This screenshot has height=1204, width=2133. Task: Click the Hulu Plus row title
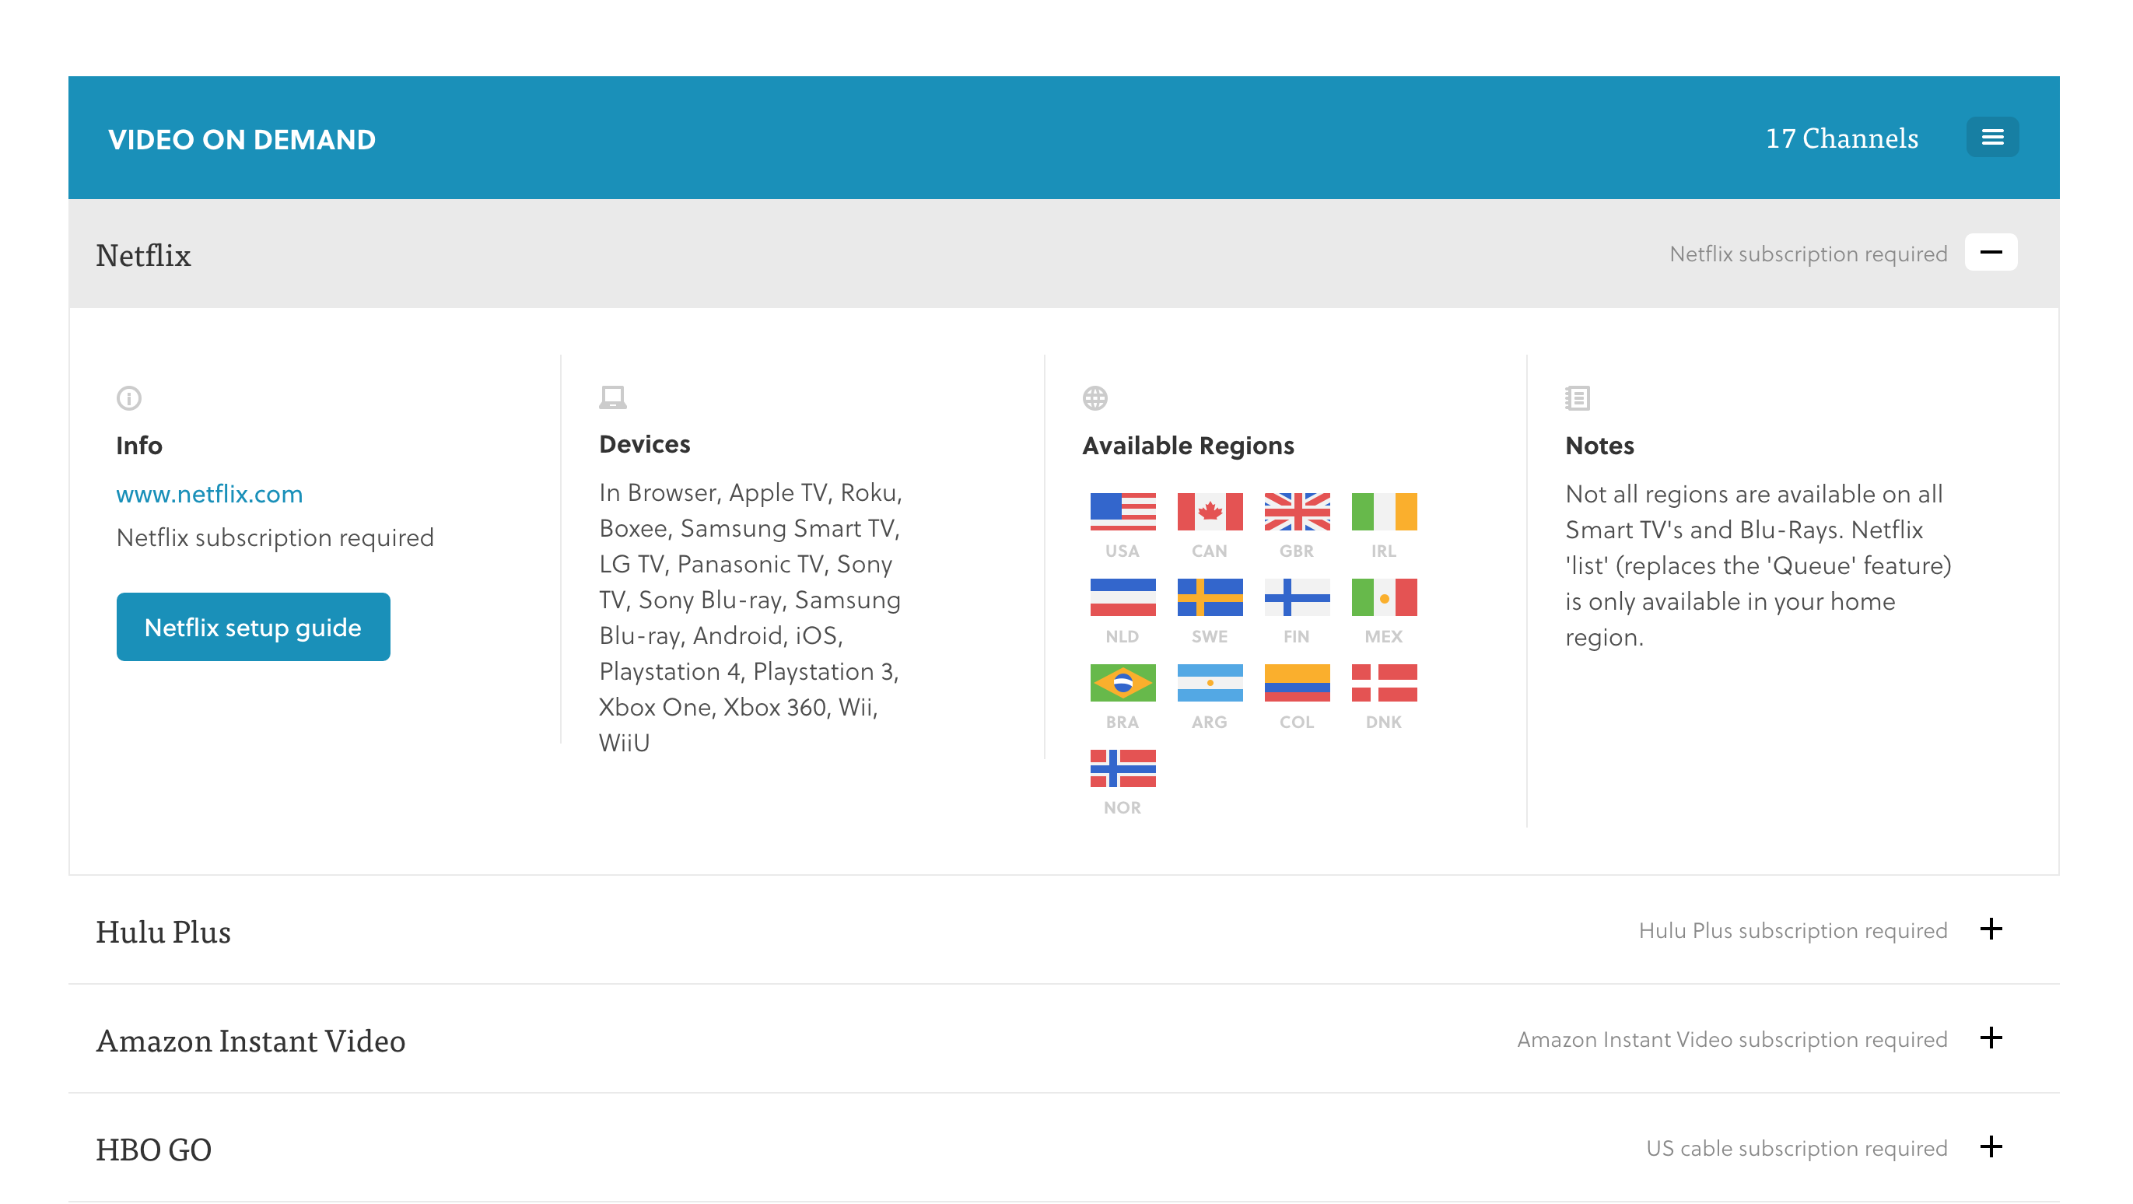163,932
